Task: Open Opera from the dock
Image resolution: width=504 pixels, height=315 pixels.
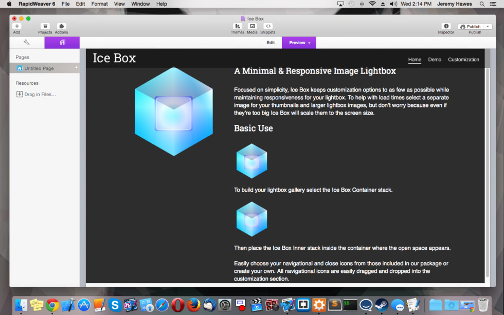Action: 178,305
